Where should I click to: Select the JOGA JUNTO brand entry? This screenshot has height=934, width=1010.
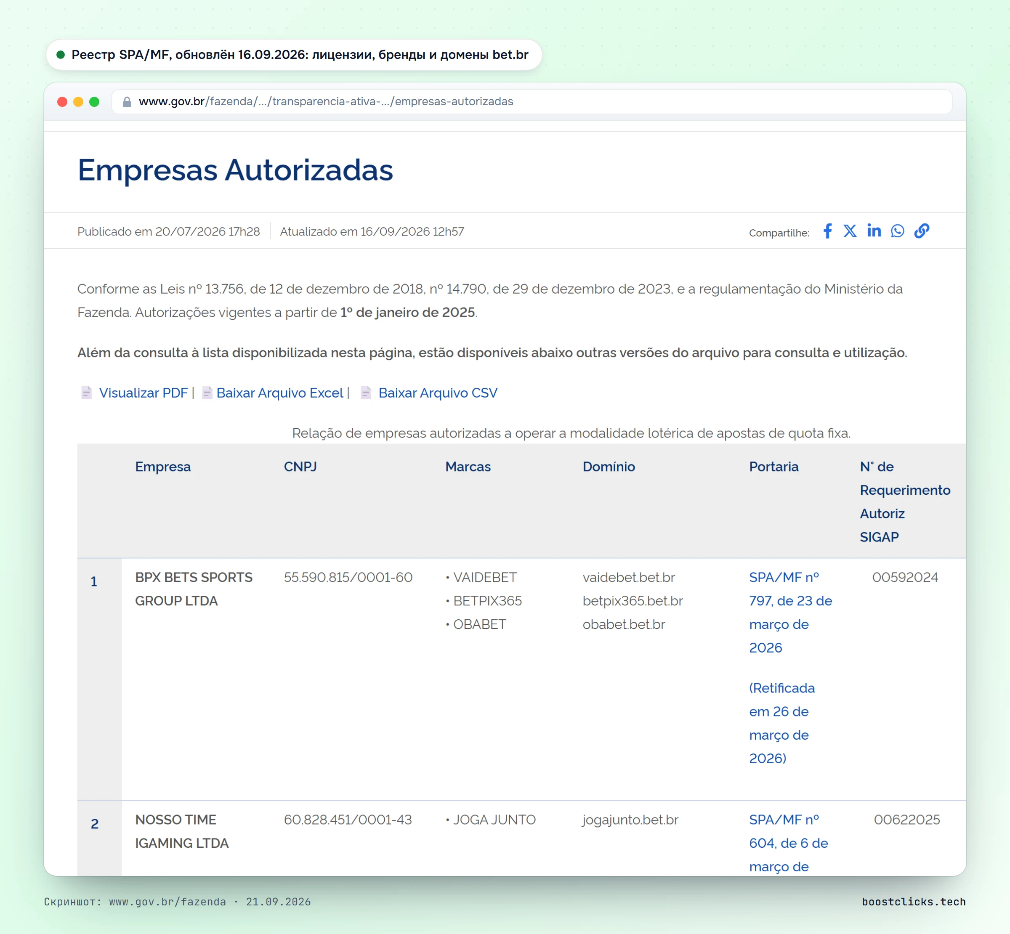[490, 820]
